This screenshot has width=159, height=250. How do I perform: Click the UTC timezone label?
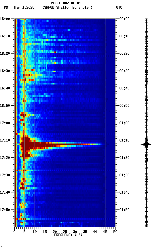[x=119, y=8]
